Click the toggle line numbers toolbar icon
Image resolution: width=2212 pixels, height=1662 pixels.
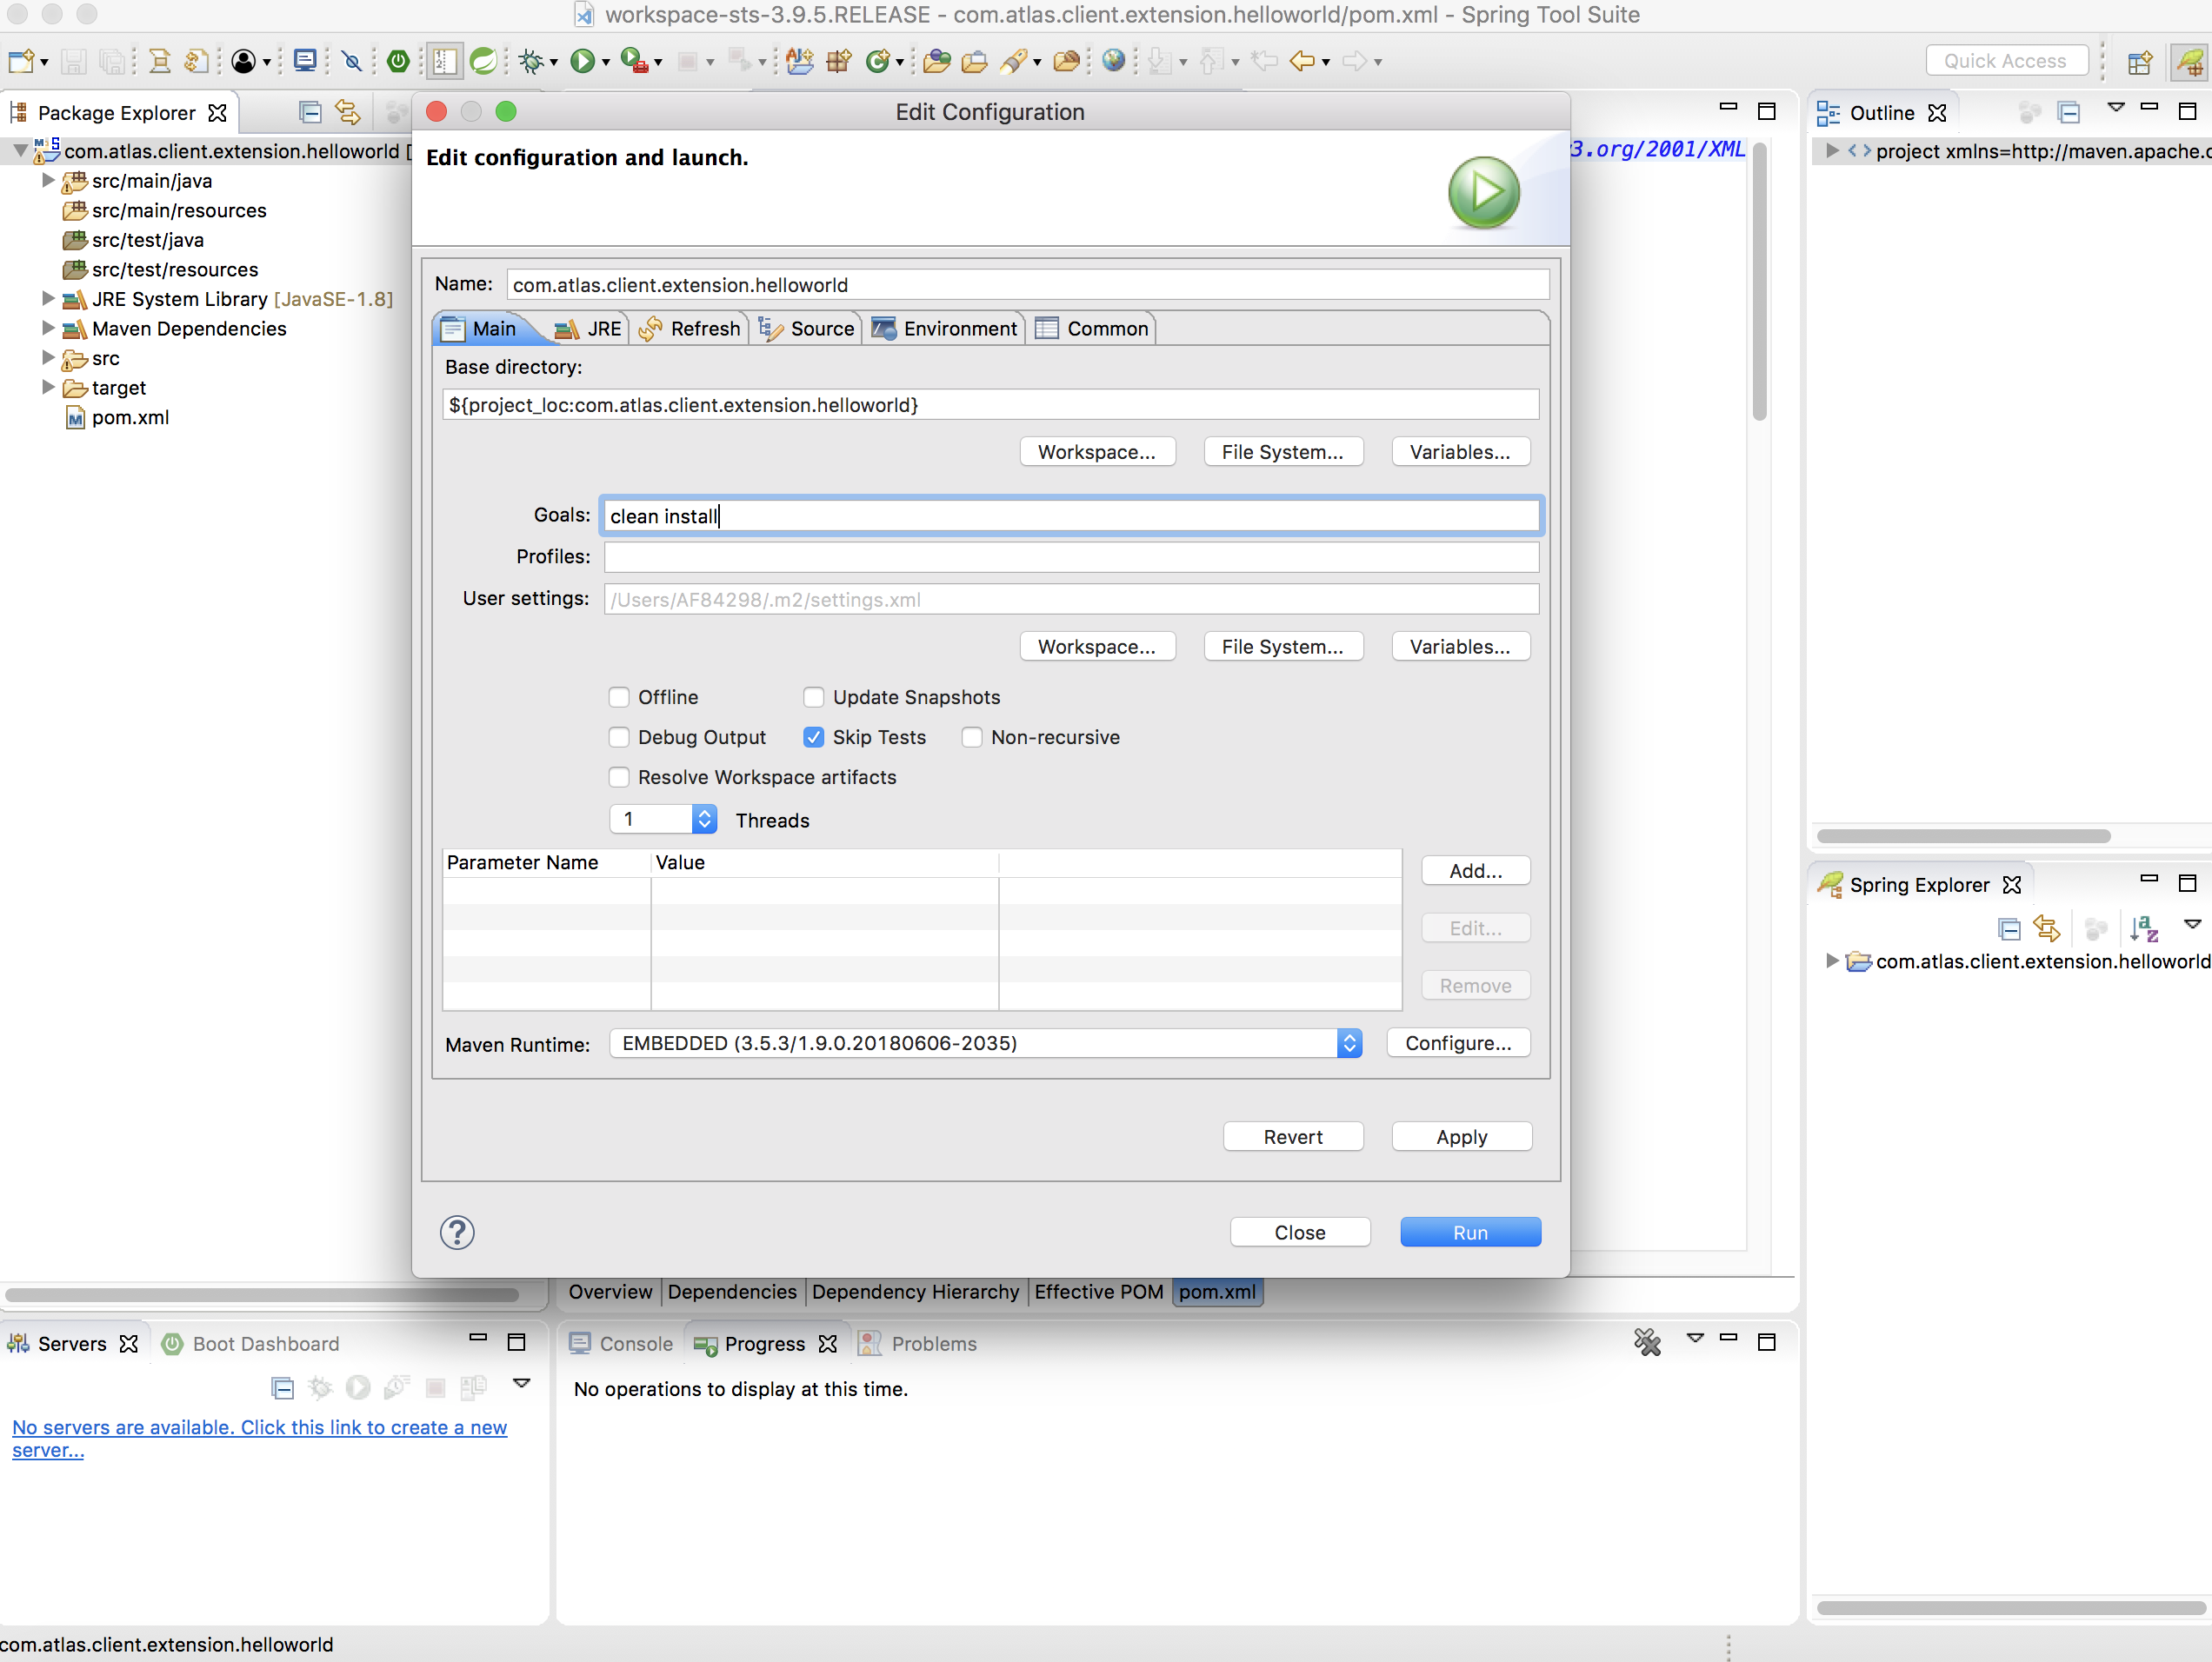[444, 62]
